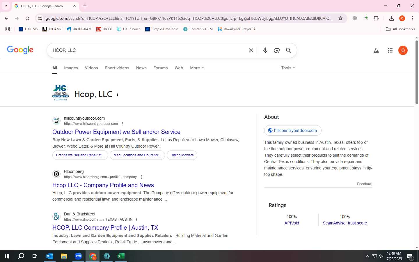Open hillcountryoutdoor.com button in About panel
Image resolution: width=419 pixels, height=262 pixels.
point(293,130)
